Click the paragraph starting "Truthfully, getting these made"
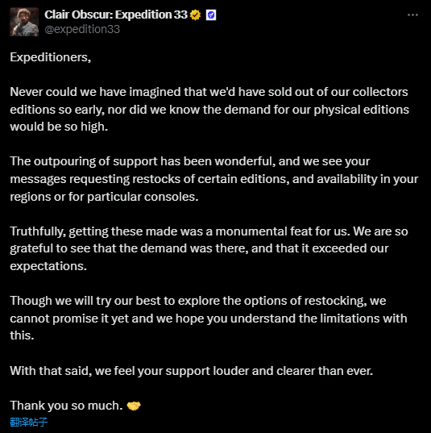 coord(209,248)
